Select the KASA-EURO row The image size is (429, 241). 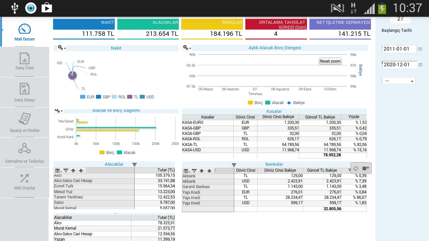274,123
